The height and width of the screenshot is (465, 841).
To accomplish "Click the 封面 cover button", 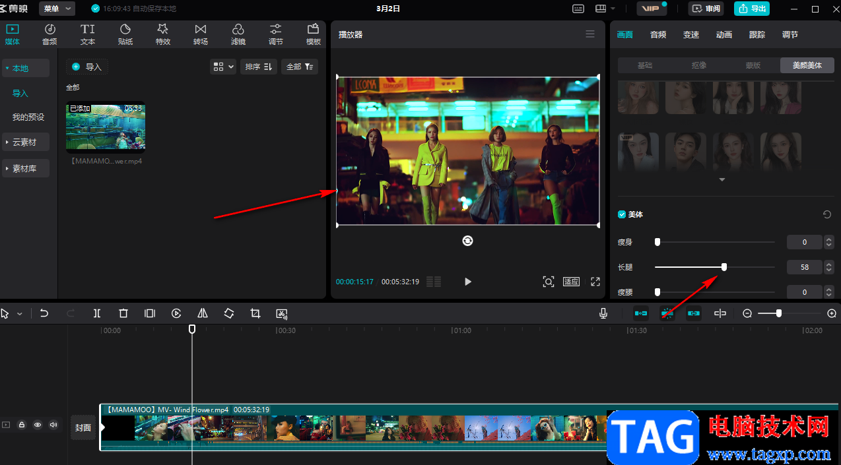I will coord(83,427).
